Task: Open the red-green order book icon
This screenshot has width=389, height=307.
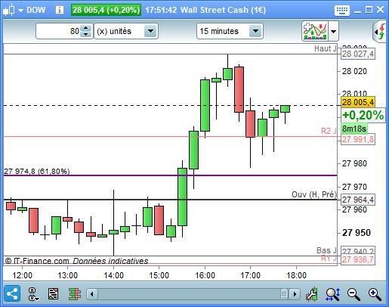Action: pos(75,294)
